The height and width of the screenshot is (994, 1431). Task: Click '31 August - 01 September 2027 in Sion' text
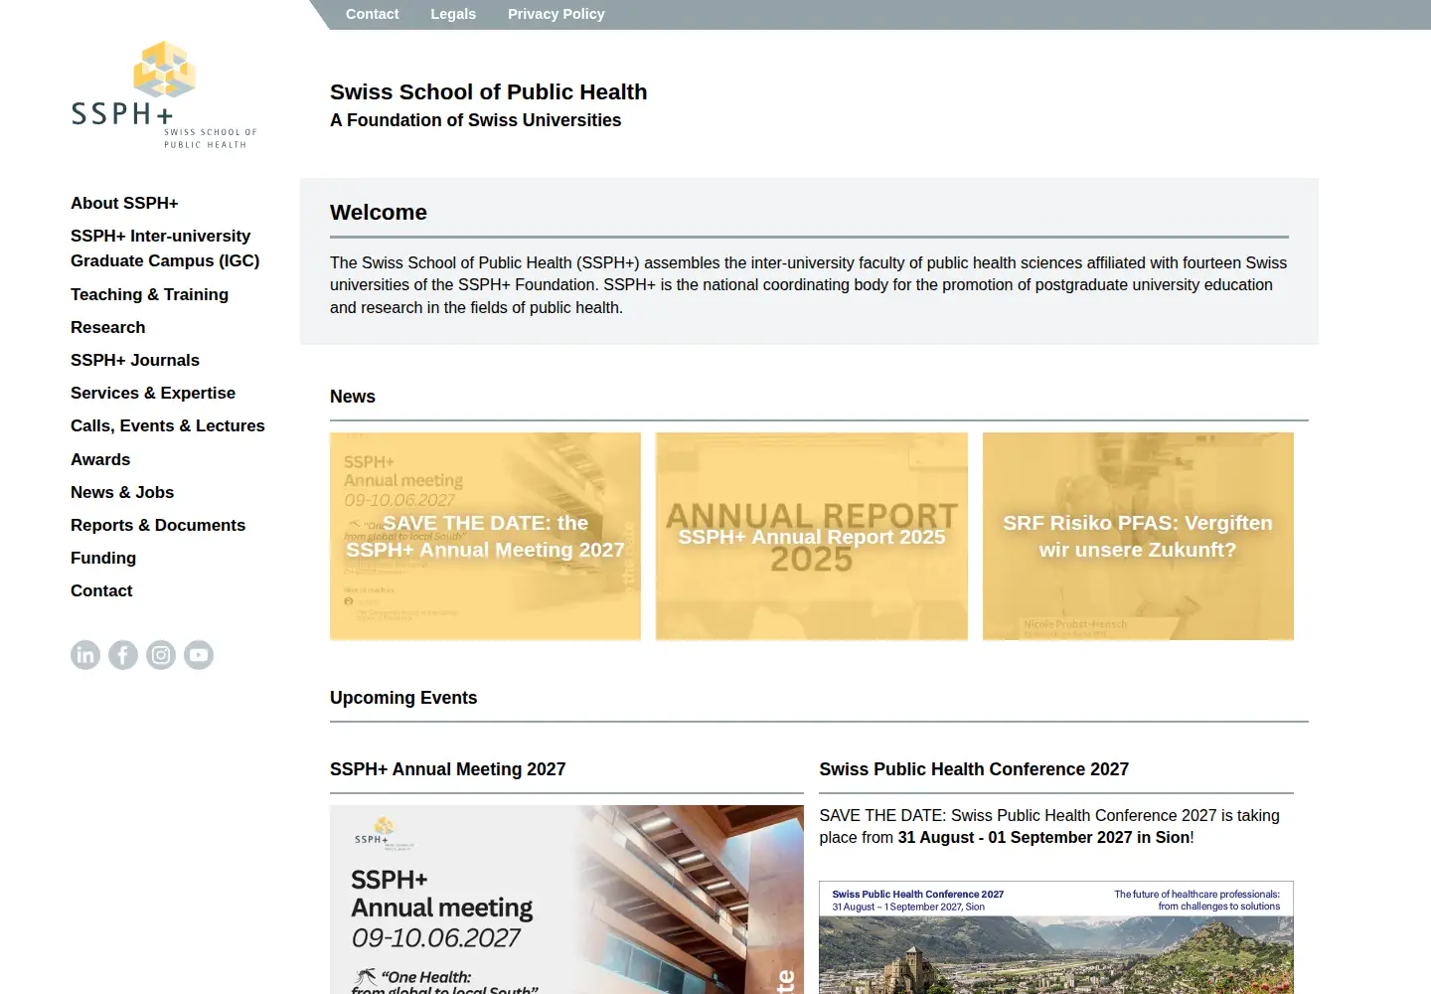pos(1044,838)
